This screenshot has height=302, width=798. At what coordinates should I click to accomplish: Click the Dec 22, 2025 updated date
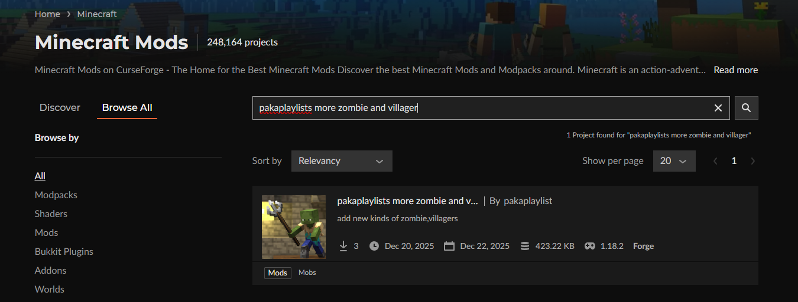coord(485,246)
